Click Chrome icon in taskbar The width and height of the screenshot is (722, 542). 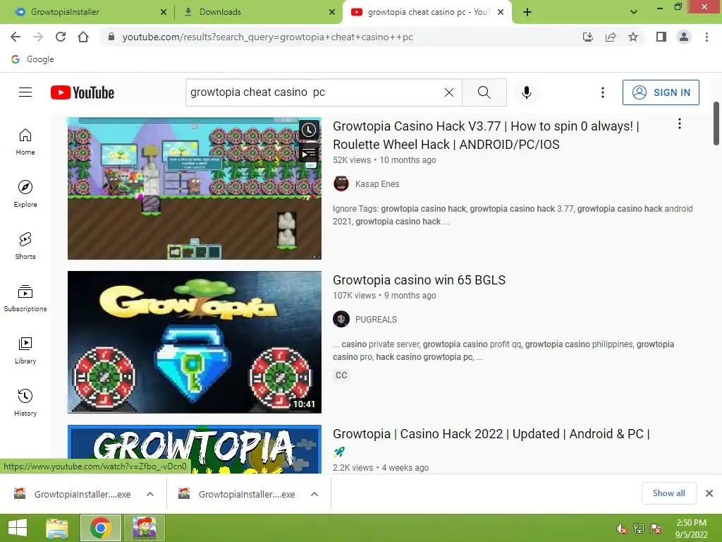100,528
